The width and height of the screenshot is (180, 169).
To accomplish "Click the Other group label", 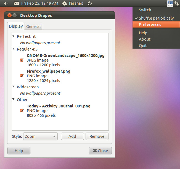I will click(22, 100).
